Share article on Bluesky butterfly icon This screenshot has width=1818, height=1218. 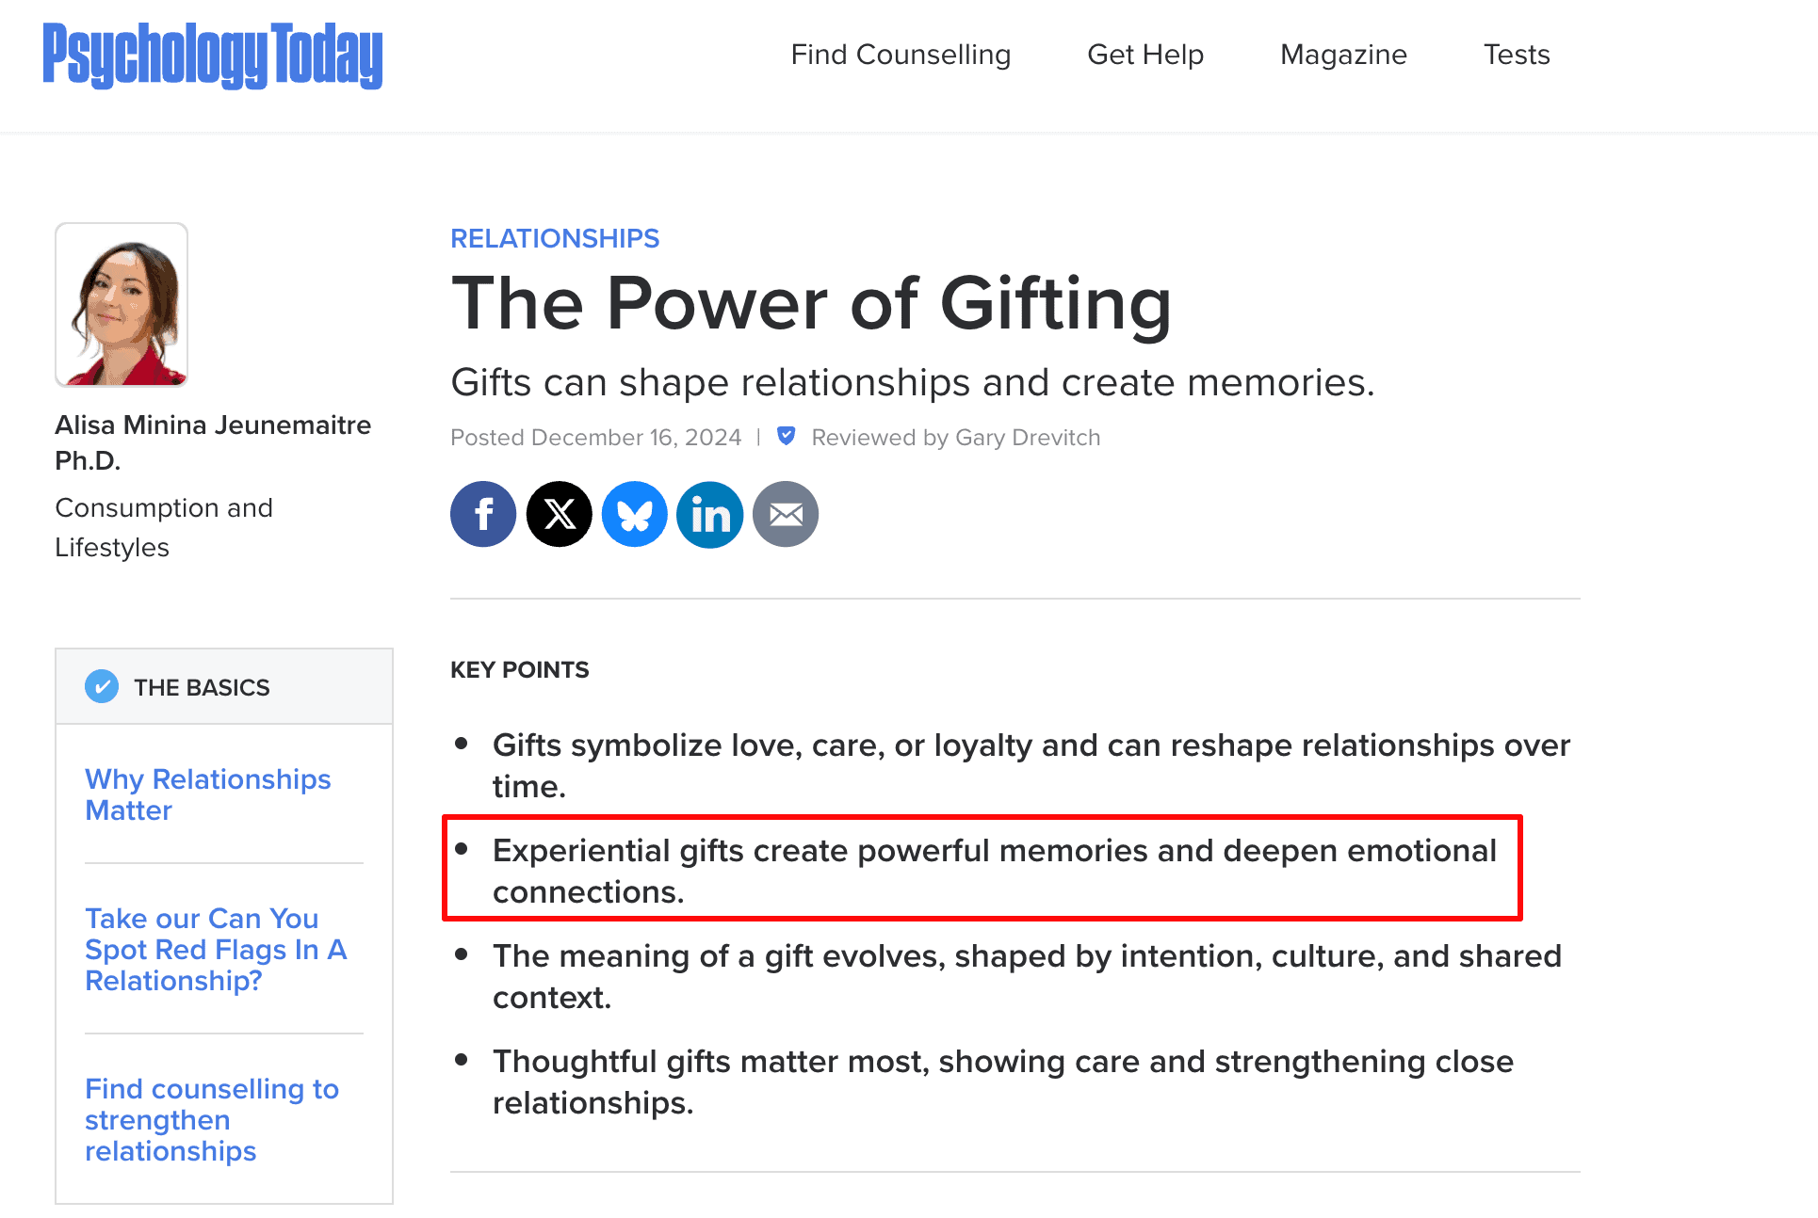point(634,515)
